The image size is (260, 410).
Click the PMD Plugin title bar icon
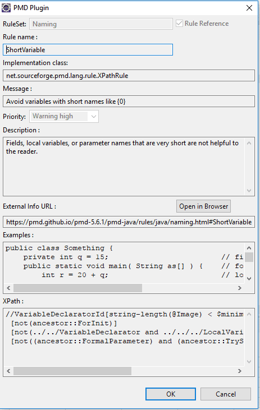[x=6, y=8]
